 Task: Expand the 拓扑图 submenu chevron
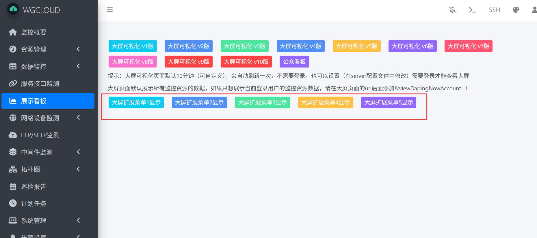pyautogui.click(x=78, y=169)
